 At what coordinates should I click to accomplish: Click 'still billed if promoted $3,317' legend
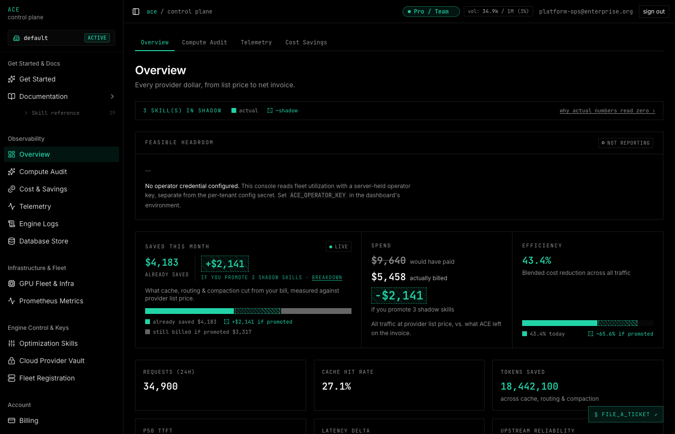pyautogui.click(x=198, y=332)
